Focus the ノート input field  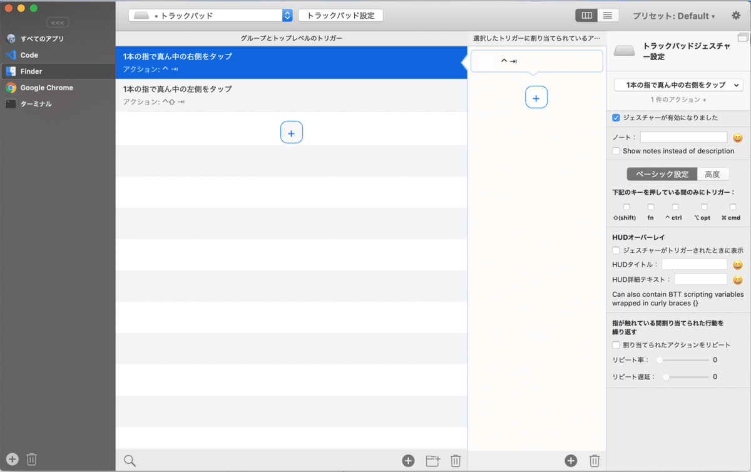coord(683,137)
